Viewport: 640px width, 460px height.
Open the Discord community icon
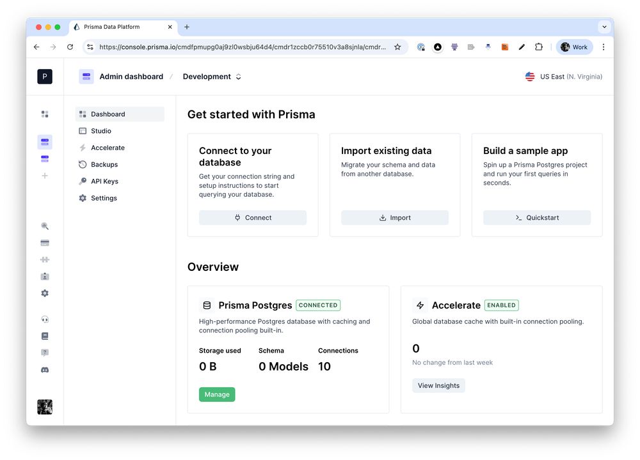[45, 370]
